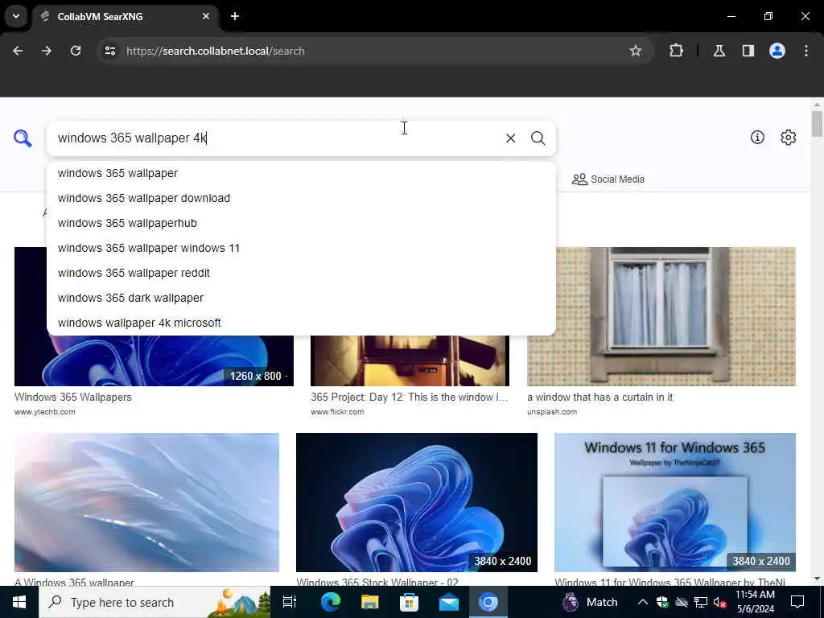
Task: Click the address bar URL
Action: (x=215, y=51)
